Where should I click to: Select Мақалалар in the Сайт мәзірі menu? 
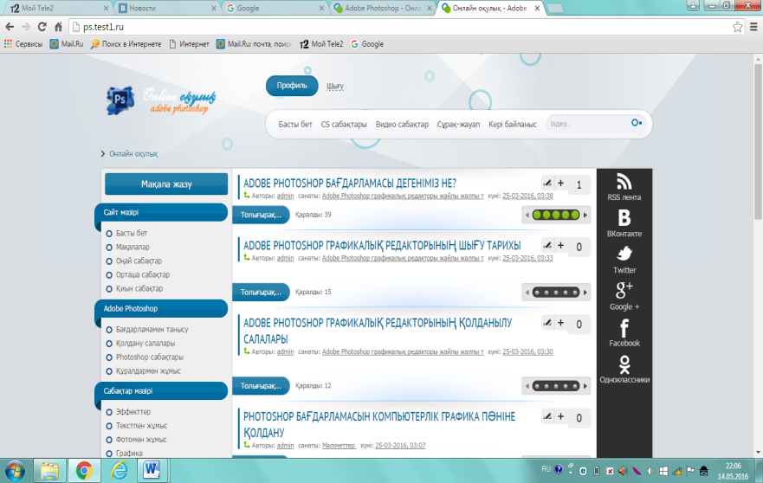pyautogui.click(x=133, y=247)
